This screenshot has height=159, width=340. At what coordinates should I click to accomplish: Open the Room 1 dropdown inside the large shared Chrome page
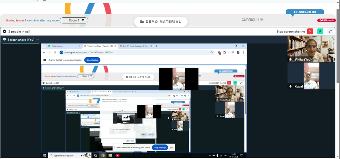pyautogui.click(x=85, y=76)
